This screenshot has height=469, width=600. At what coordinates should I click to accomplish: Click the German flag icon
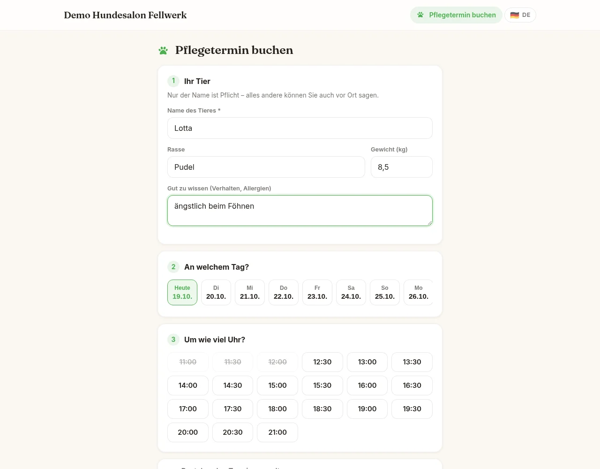click(515, 15)
